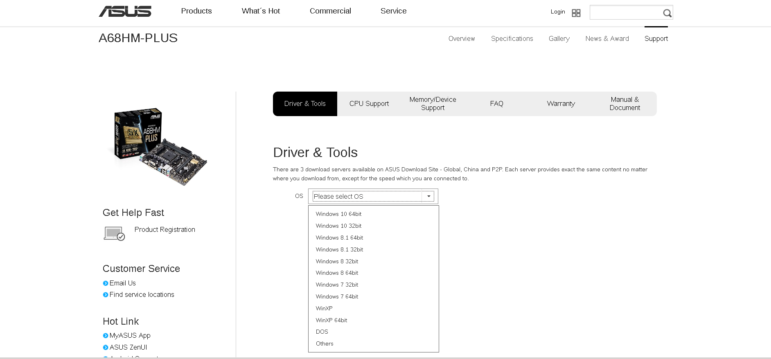This screenshot has height=359, width=771.
Task: Click the ASUS logo
Action: [125, 11]
